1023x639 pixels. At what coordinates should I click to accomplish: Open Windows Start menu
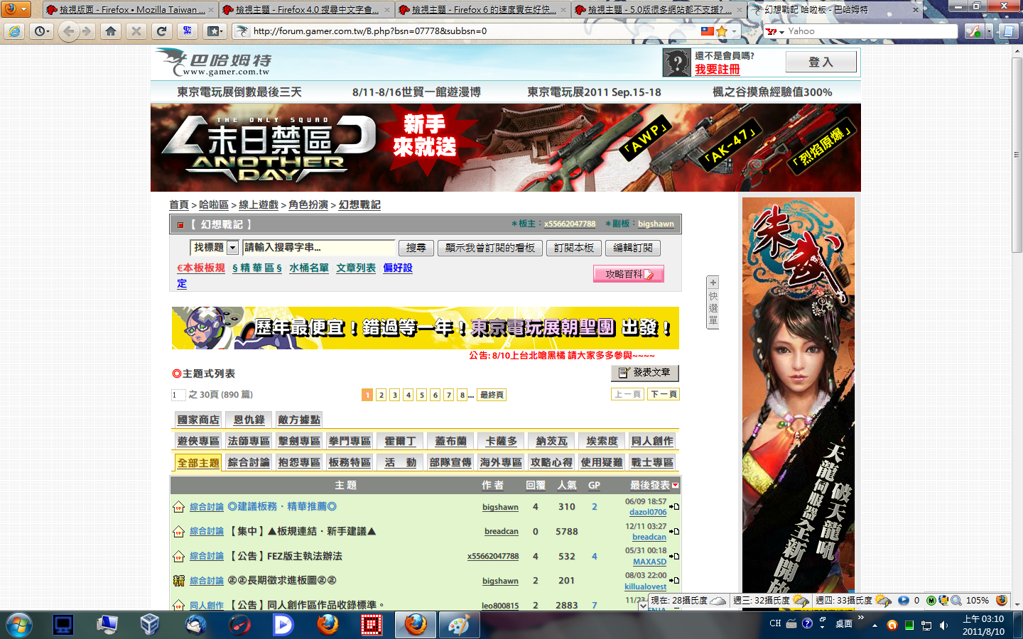tap(19, 625)
